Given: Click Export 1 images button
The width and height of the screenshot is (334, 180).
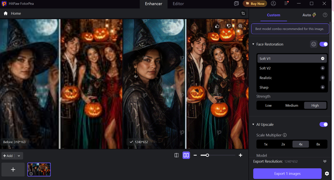Looking at the screenshot, I should pyautogui.click(x=287, y=174).
